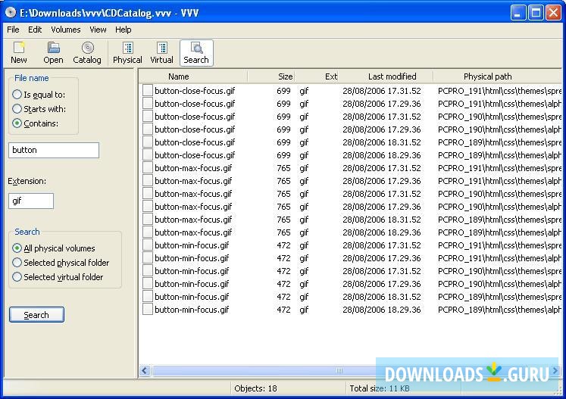
Task: Click the VVV app icon in title bar
Action: pos(11,13)
